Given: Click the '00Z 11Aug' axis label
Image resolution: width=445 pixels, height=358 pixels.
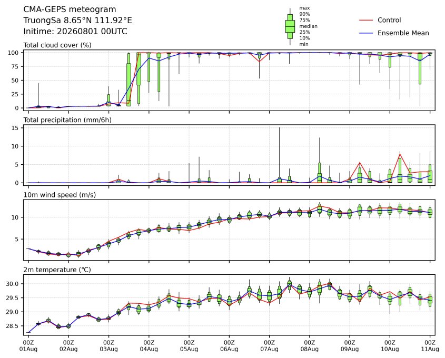Looking at the screenshot, I should coord(430,346).
